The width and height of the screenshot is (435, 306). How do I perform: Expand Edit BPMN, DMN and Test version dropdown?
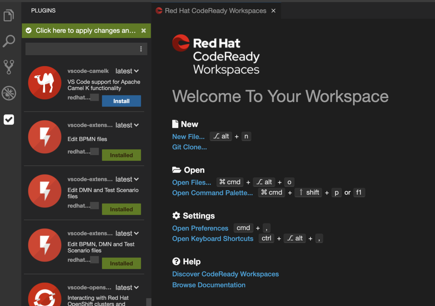pyautogui.click(x=127, y=233)
